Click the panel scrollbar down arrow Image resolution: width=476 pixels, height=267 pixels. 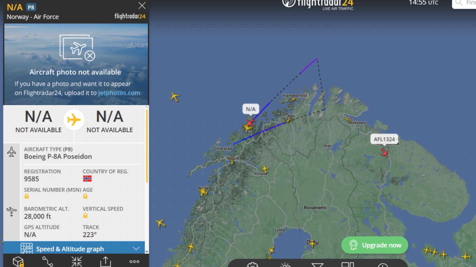pos(147,251)
